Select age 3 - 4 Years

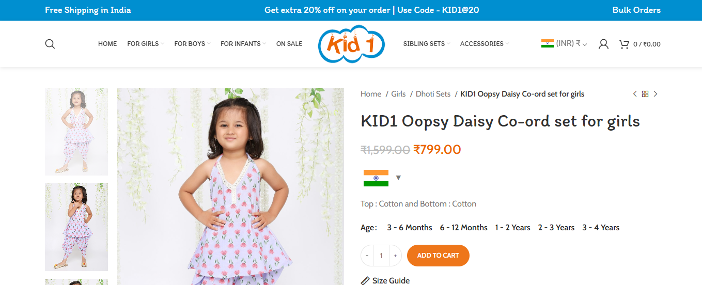601,228
